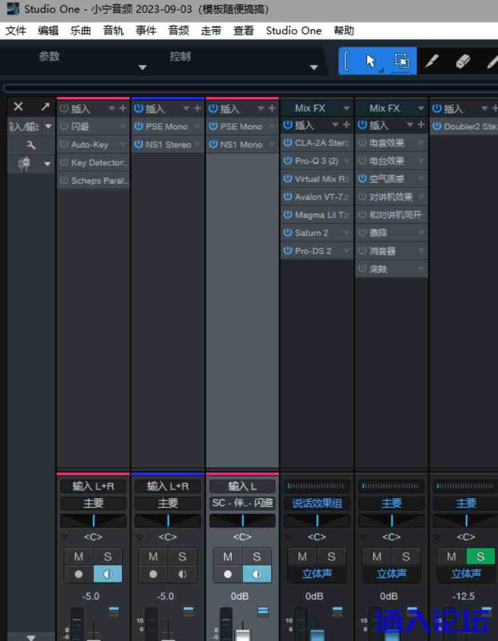Disable the Pro-DS 2 plugin power button
Viewport: 498px width, 641px height.
tap(288, 250)
